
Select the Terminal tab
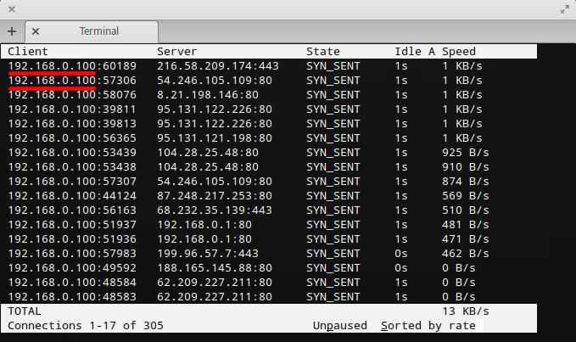[92, 31]
